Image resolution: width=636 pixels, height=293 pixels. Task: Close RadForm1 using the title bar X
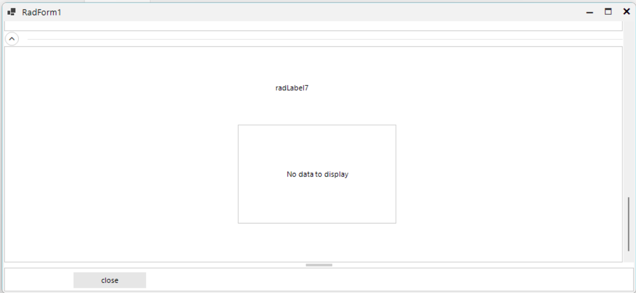tap(626, 12)
